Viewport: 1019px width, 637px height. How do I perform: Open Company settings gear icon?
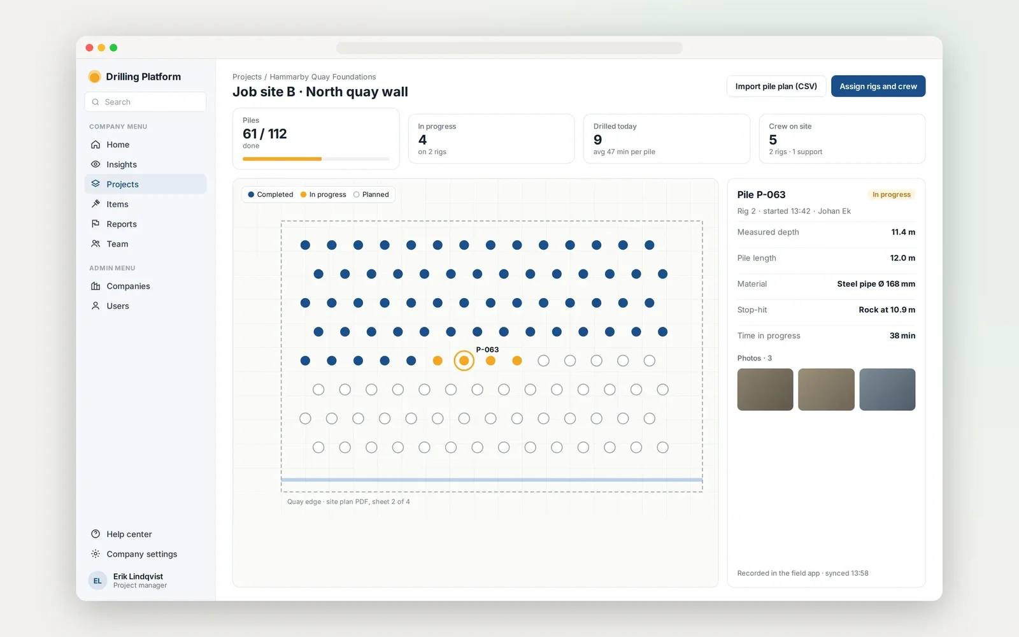(x=96, y=554)
